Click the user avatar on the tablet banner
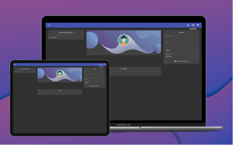This screenshot has height=145, width=233. coord(60,73)
